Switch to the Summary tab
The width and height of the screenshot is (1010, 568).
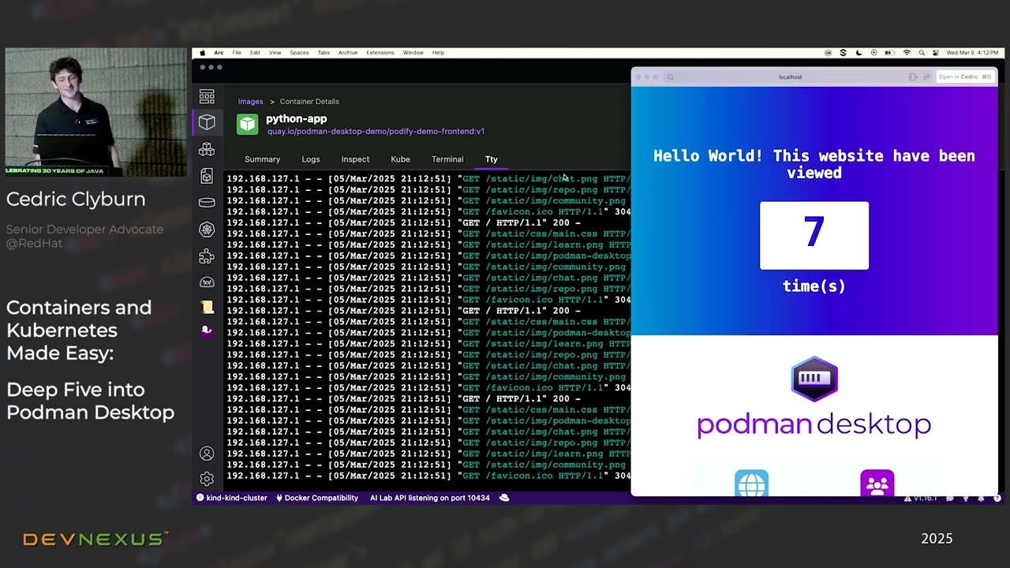[262, 159]
